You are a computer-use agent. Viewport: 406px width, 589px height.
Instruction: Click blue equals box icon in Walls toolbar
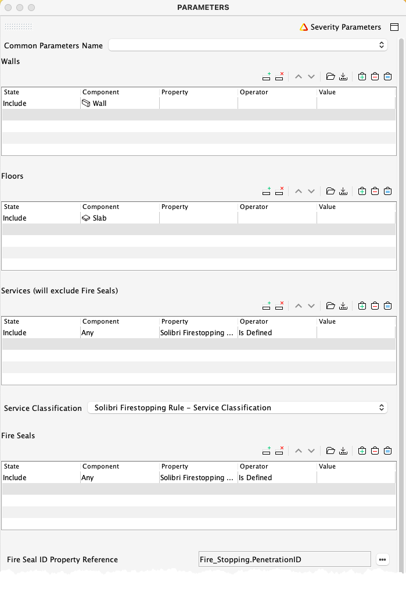click(x=387, y=77)
